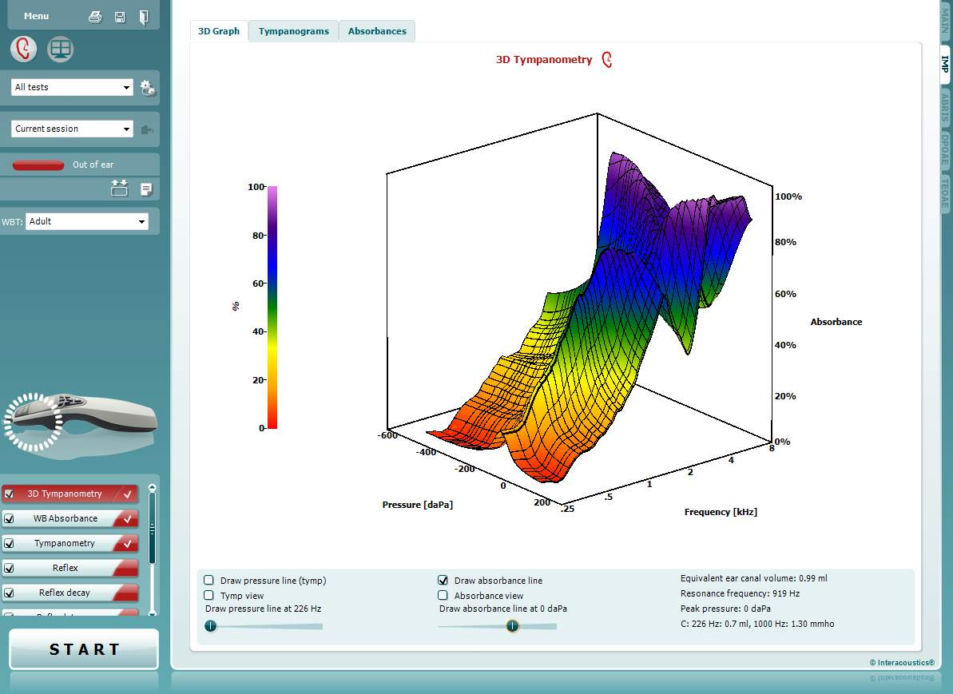Click the test list scroll-up arrow
Screen dimensions: 953x694
[152, 487]
